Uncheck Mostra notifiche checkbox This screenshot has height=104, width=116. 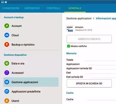[x=68, y=46]
